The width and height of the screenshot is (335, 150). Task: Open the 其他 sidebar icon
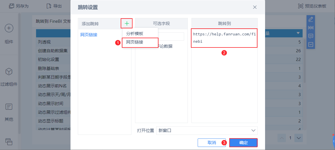(x=9, y=107)
